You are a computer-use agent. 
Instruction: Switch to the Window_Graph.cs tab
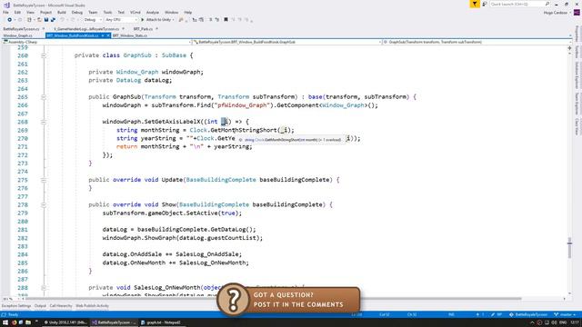(18, 35)
